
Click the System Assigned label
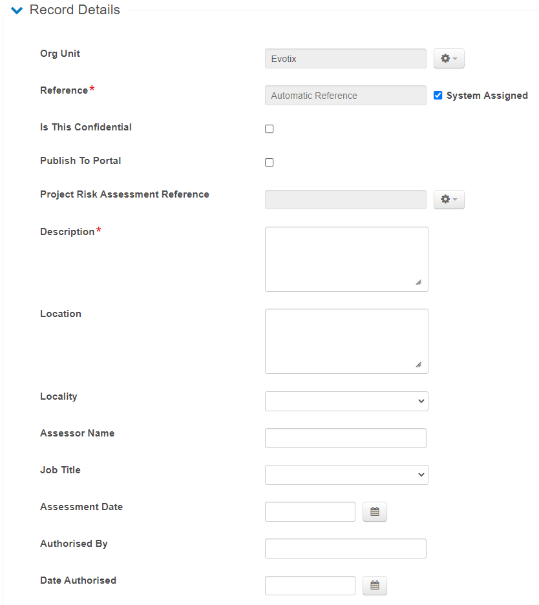(x=487, y=96)
